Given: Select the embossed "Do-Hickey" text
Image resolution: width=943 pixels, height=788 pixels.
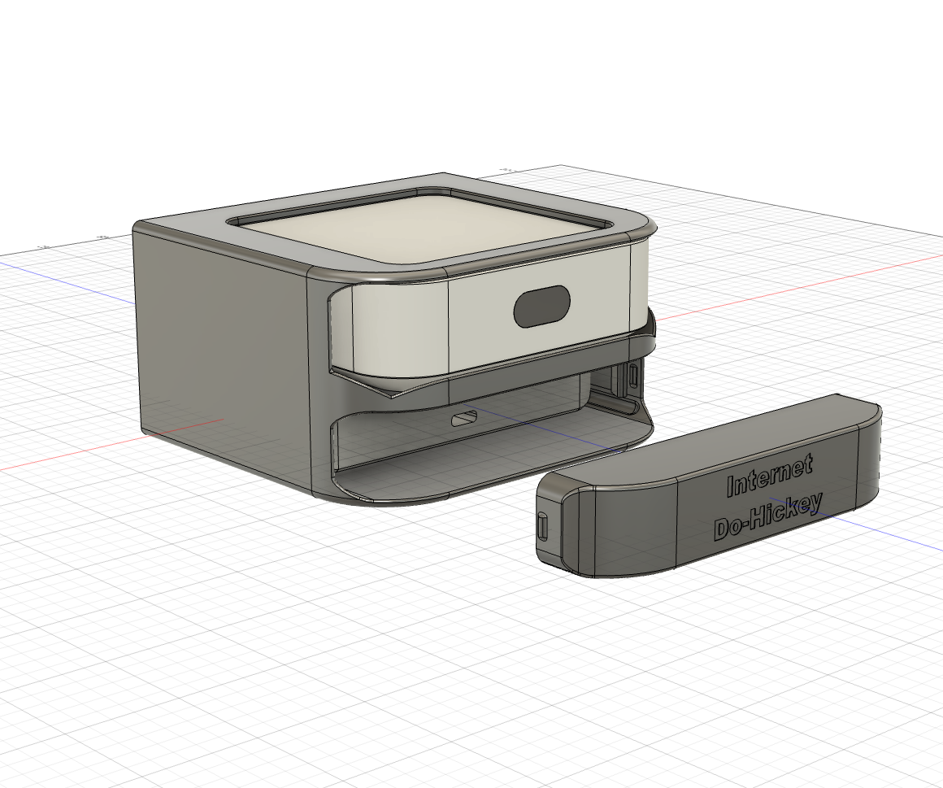Looking at the screenshot, I should (767, 516).
